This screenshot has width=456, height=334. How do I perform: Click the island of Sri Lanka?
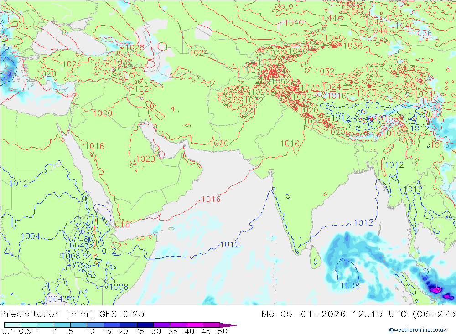[315, 257]
